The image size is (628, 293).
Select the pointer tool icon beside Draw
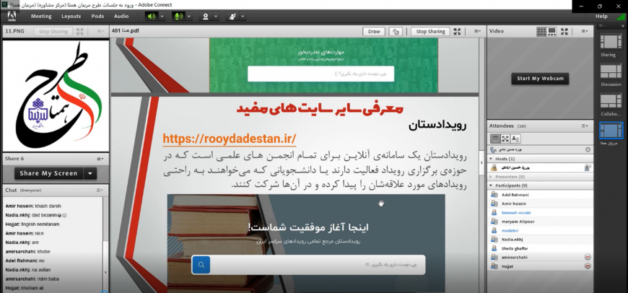point(396,32)
